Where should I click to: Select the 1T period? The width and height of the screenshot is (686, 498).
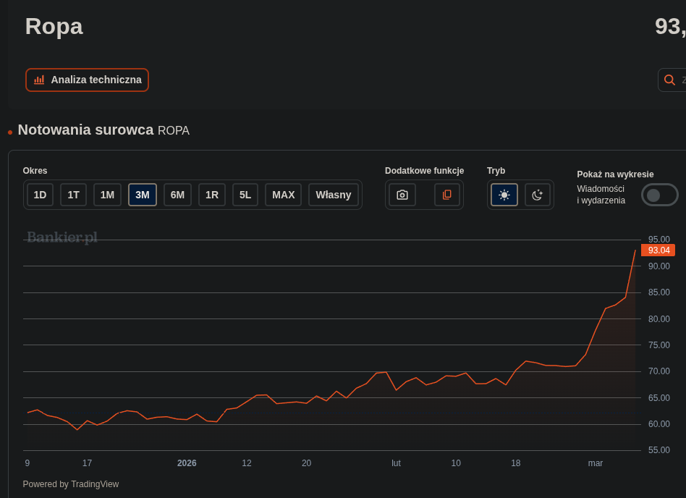(x=73, y=195)
